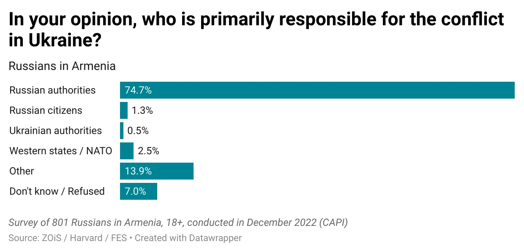Click the 0.5% value label

click(x=138, y=131)
